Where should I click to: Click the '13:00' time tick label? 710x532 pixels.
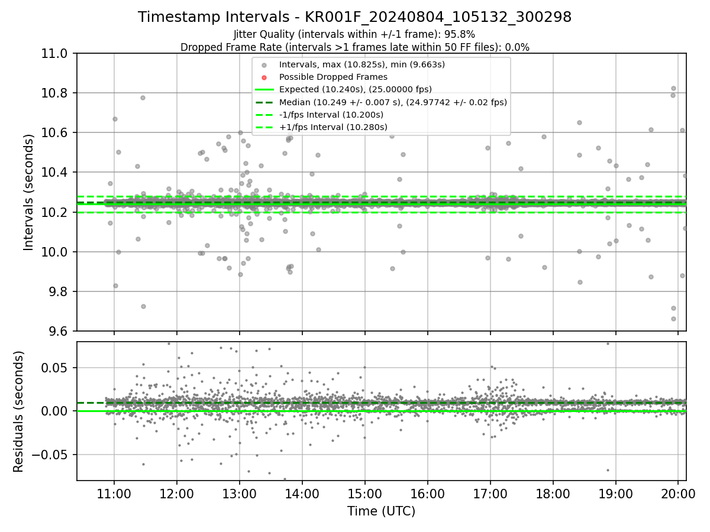click(x=240, y=493)
